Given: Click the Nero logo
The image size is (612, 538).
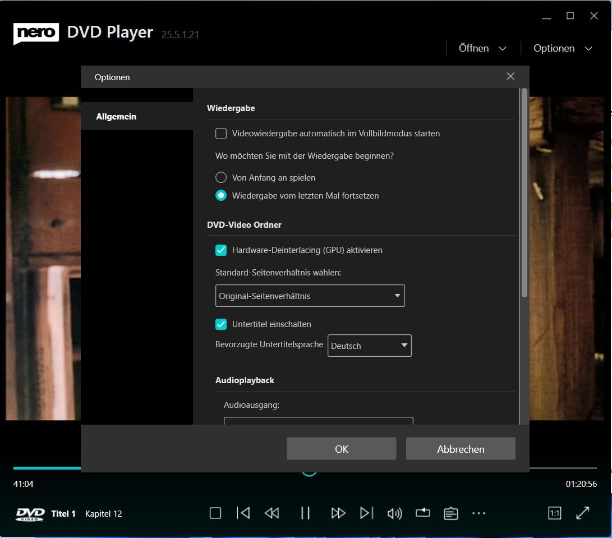Looking at the screenshot, I should coord(36,33).
